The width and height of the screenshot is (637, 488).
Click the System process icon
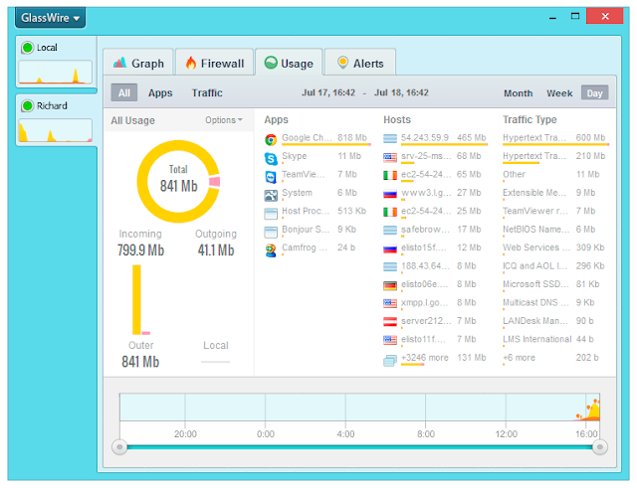[x=271, y=195]
